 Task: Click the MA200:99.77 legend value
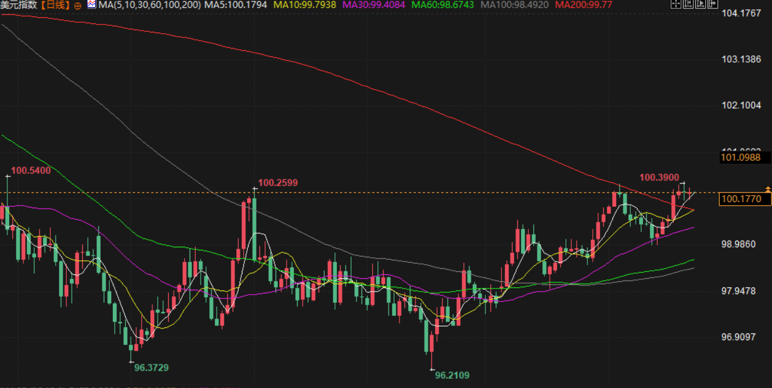pos(583,4)
